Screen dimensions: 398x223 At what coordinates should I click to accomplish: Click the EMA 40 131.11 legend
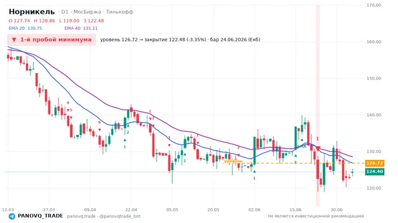click(x=81, y=28)
